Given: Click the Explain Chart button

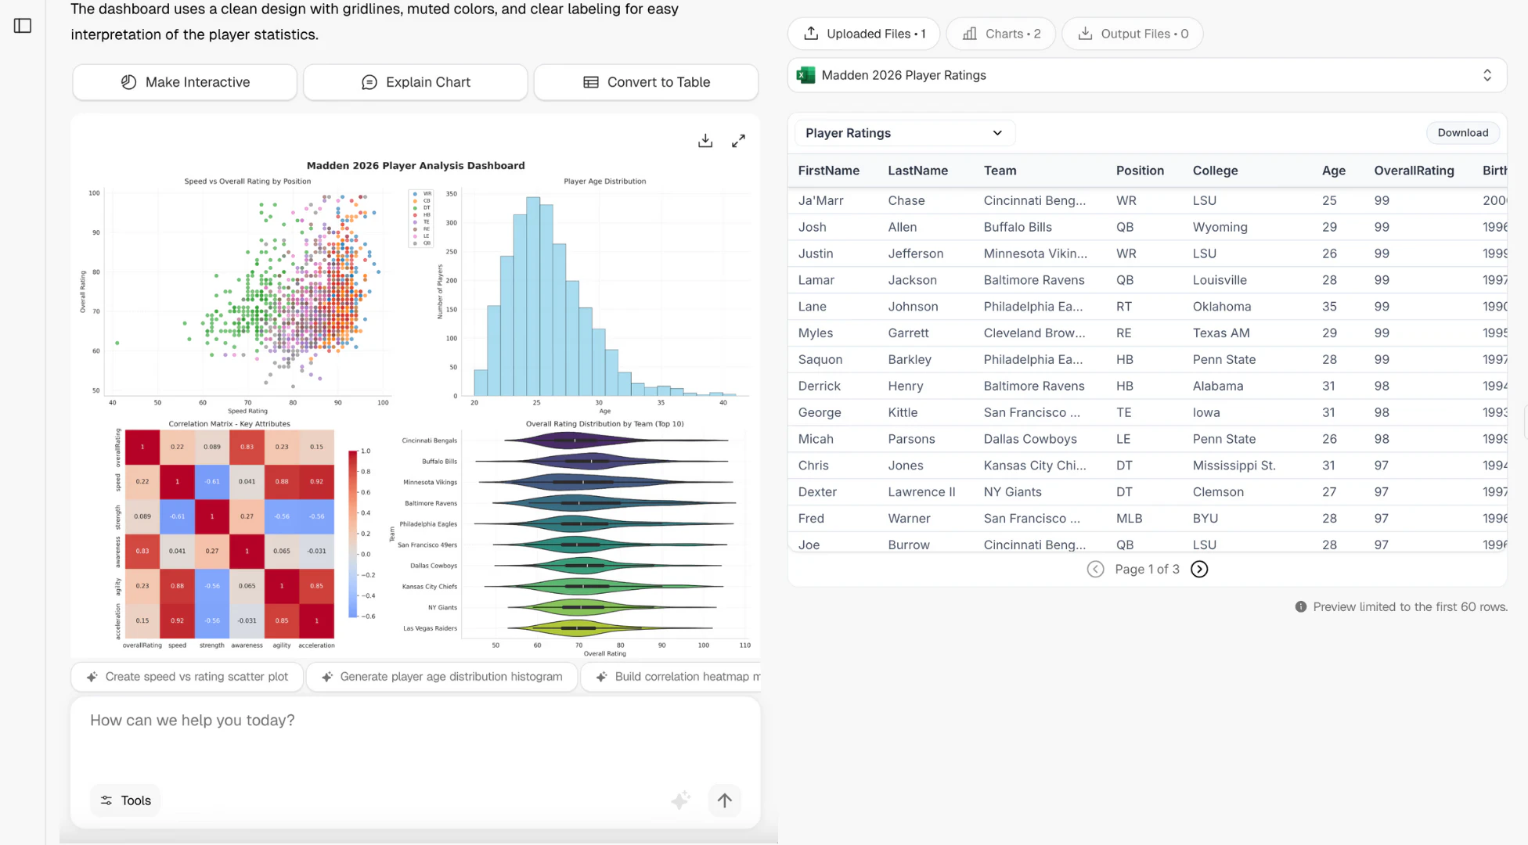Looking at the screenshot, I should click(x=416, y=82).
